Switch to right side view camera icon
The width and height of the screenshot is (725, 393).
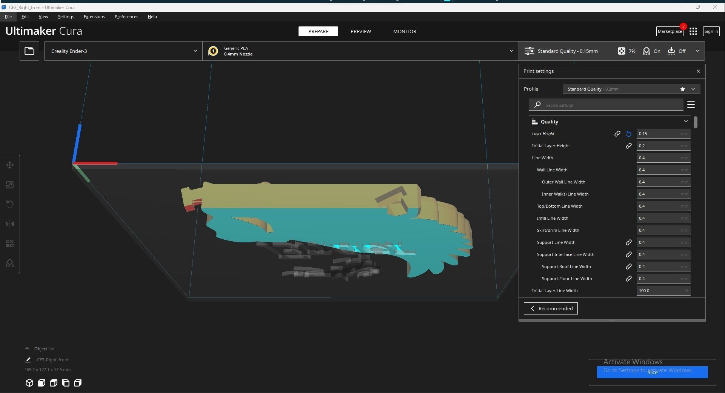click(78, 383)
